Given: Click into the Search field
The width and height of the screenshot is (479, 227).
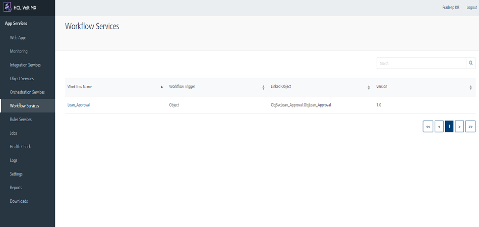Looking at the screenshot, I should coord(421,63).
